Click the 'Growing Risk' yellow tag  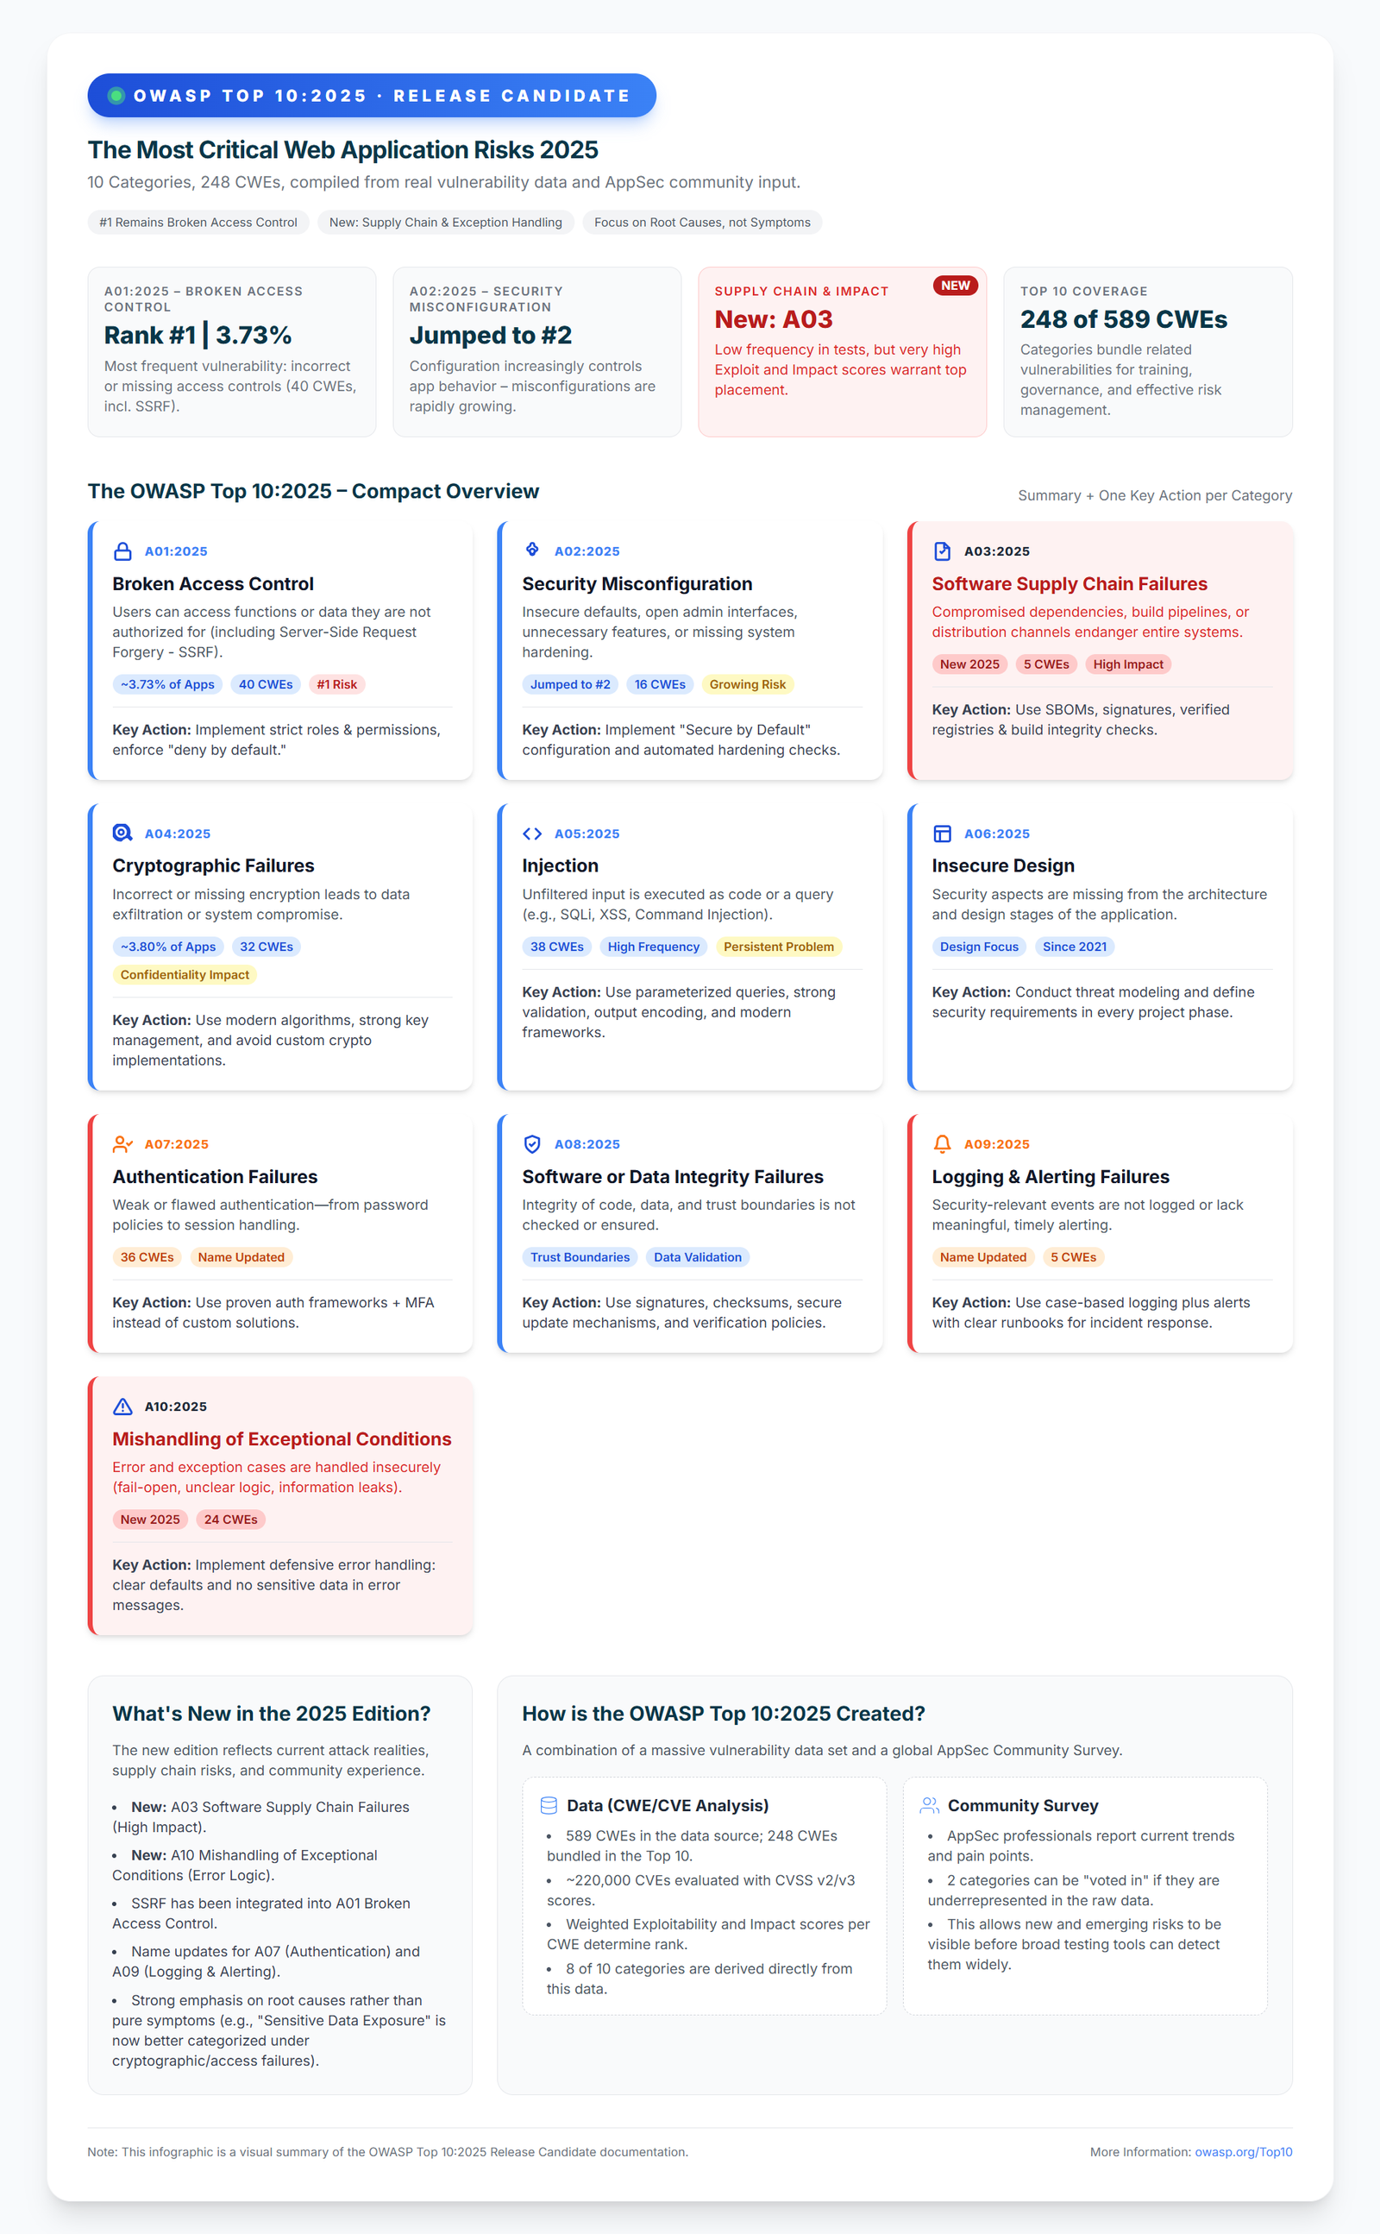747,685
